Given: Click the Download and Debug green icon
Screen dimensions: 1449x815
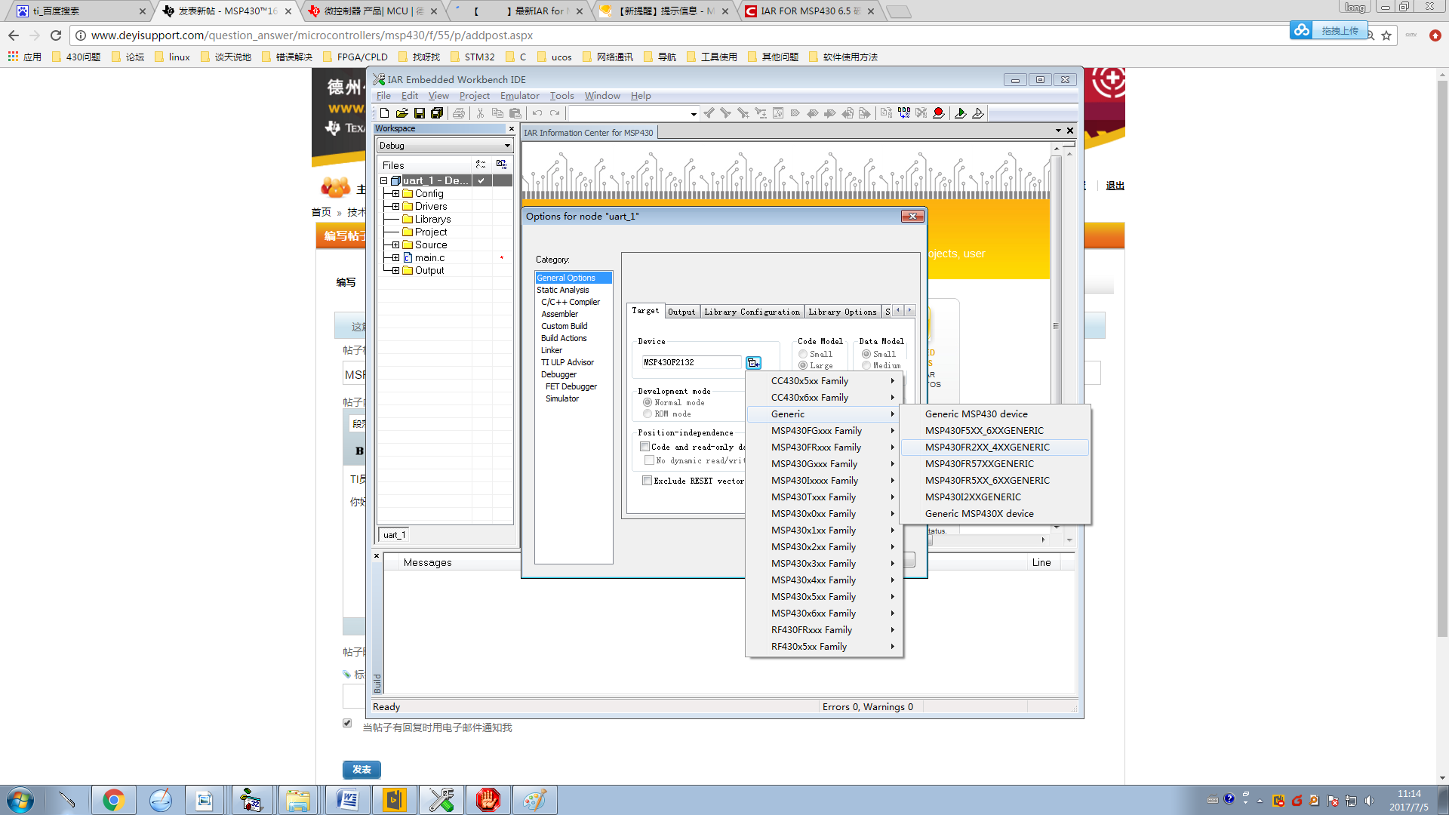Looking at the screenshot, I should [960, 113].
